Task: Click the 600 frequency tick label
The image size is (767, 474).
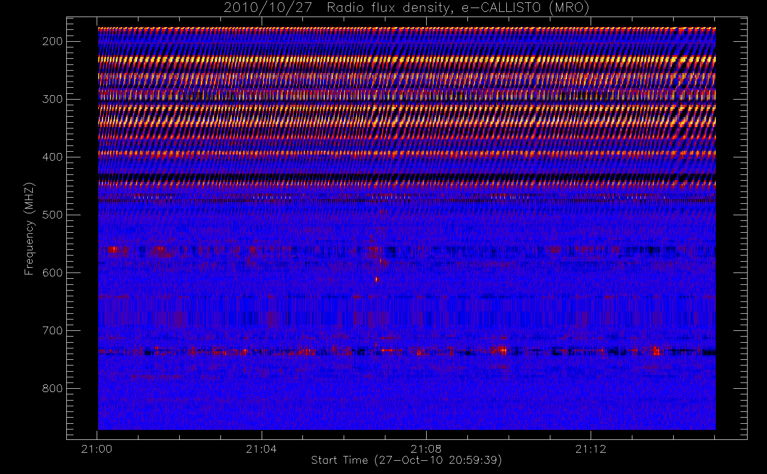Action: click(x=52, y=273)
